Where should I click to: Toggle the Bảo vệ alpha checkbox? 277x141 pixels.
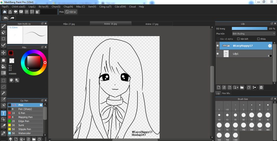[218, 39]
